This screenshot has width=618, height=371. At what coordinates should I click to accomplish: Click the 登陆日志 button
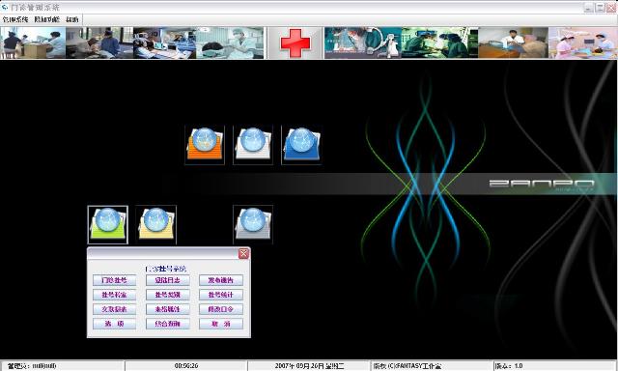pyautogui.click(x=167, y=280)
